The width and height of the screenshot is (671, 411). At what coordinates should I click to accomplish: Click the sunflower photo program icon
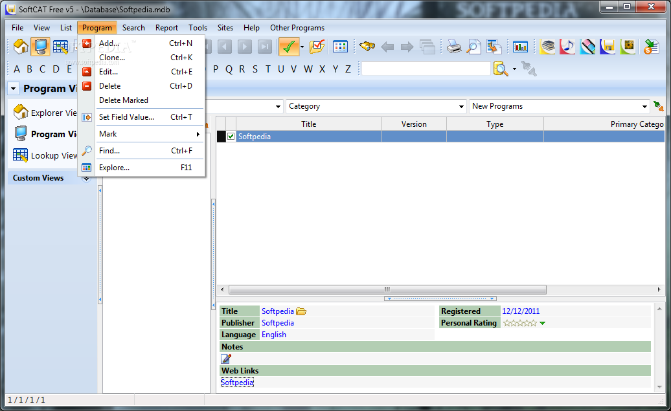(628, 46)
